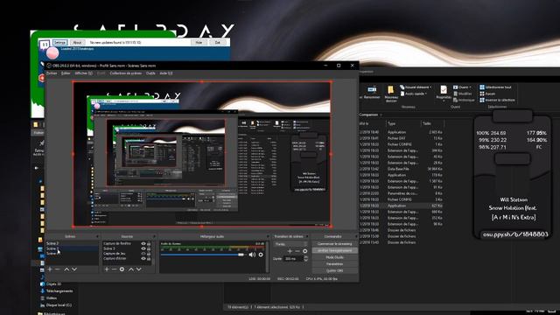Move the selected source up
This screenshot has width=560, height=315.
(130, 269)
